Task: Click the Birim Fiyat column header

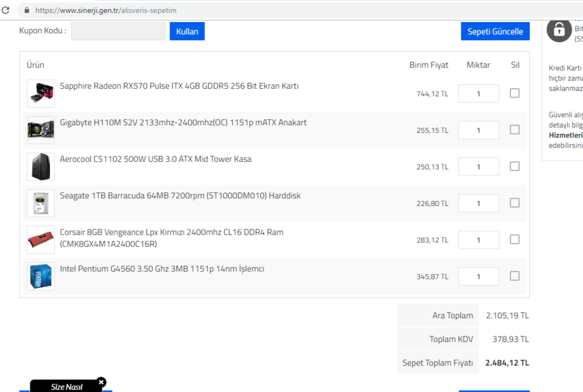Action: [429, 65]
